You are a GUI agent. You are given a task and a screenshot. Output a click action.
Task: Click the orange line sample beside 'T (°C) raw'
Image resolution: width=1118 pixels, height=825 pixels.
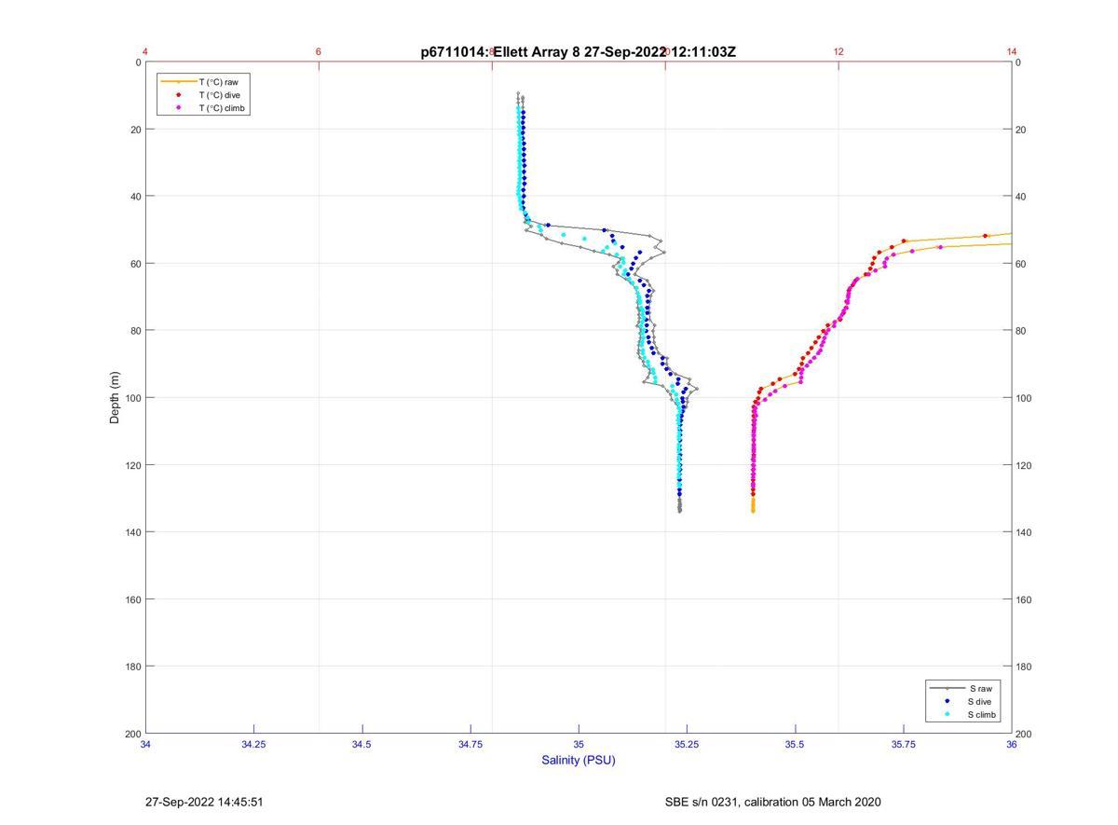[178, 82]
